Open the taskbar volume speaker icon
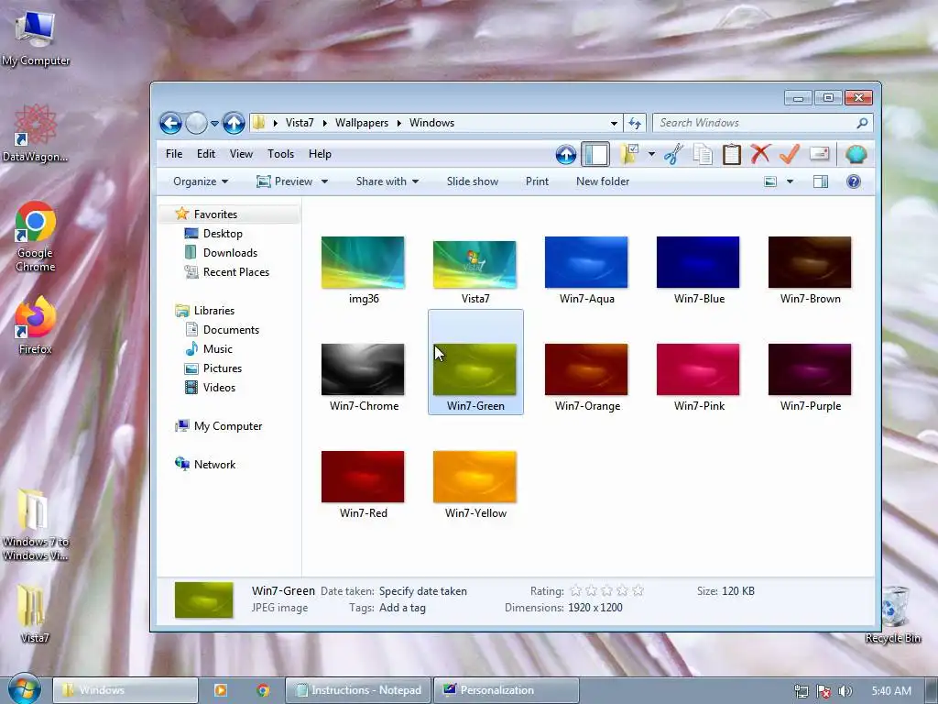 point(845,691)
